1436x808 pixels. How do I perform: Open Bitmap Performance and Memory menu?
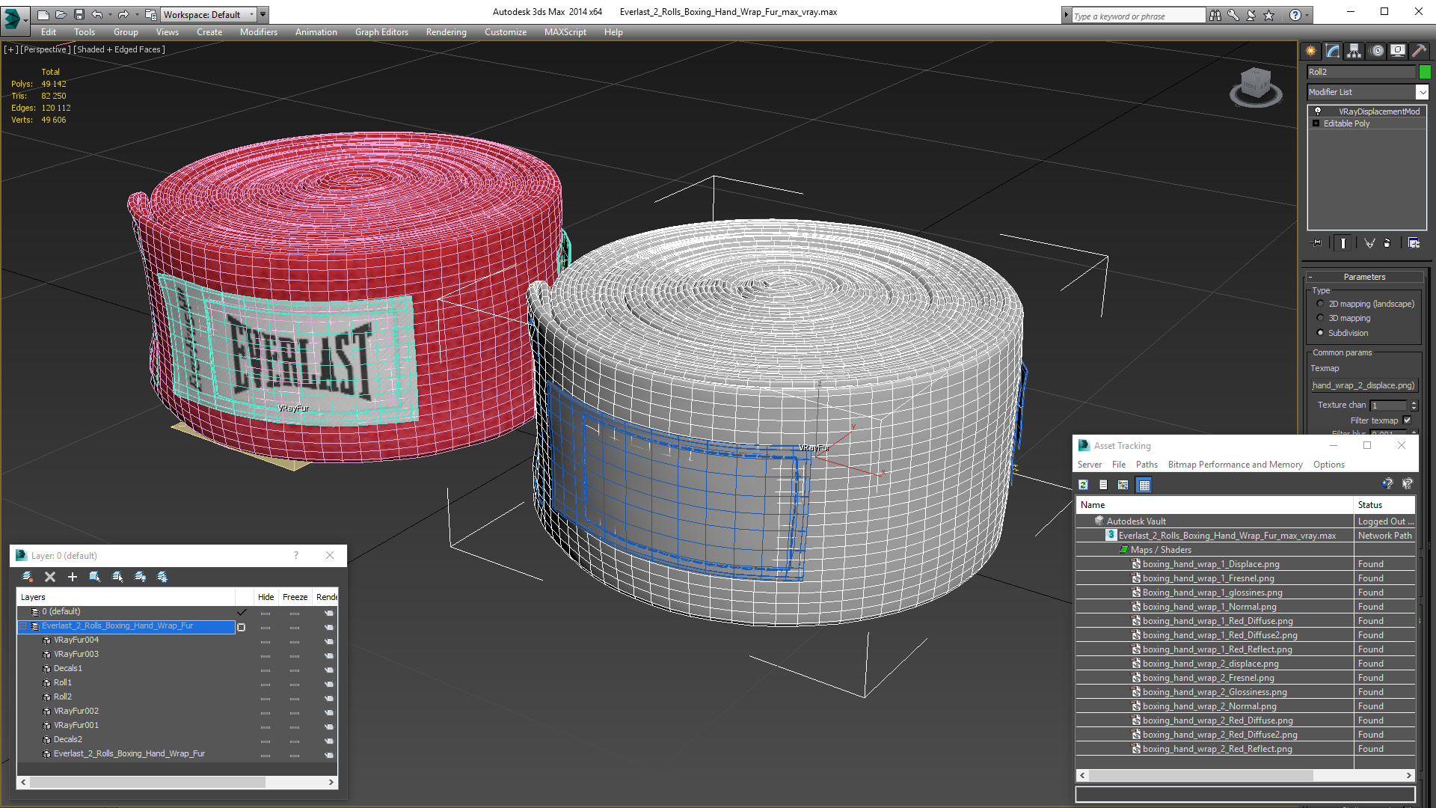[x=1235, y=465]
